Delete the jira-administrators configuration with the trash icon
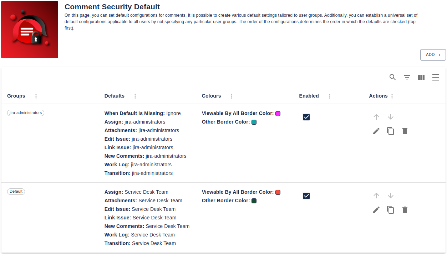Image resolution: width=447 pixels, height=255 pixels. [405, 131]
